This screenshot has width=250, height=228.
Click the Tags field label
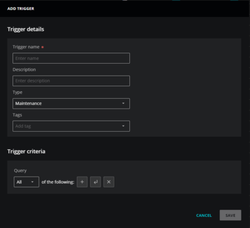(x=17, y=115)
